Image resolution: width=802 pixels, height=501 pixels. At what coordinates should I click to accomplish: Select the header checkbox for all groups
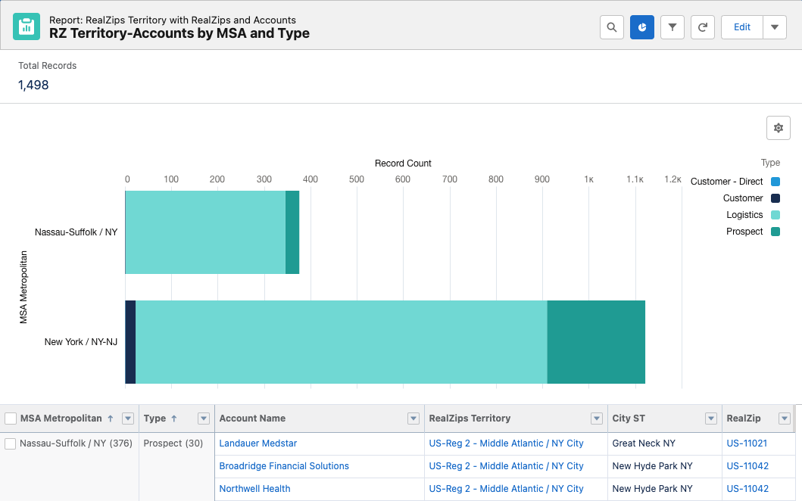[11, 419]
